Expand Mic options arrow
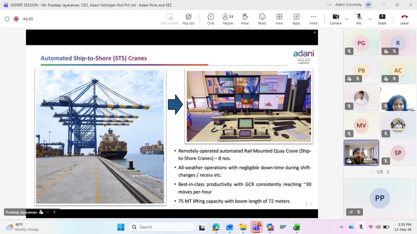This screenshot has height=234, width=417. pyautogui.click(x=370, y=19)
